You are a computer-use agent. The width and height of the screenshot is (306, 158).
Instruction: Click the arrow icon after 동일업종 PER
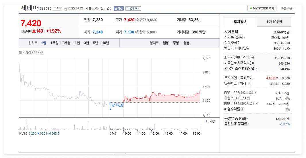click(247, 118)
